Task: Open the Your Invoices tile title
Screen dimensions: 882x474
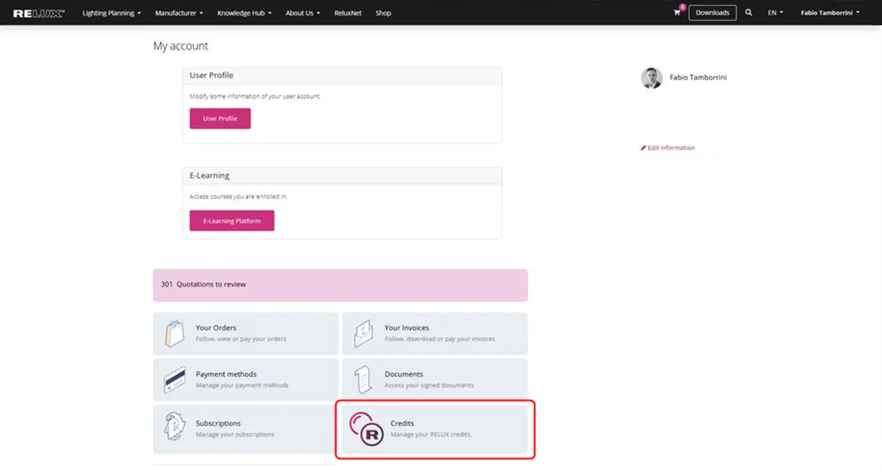Action: [407, 328]
